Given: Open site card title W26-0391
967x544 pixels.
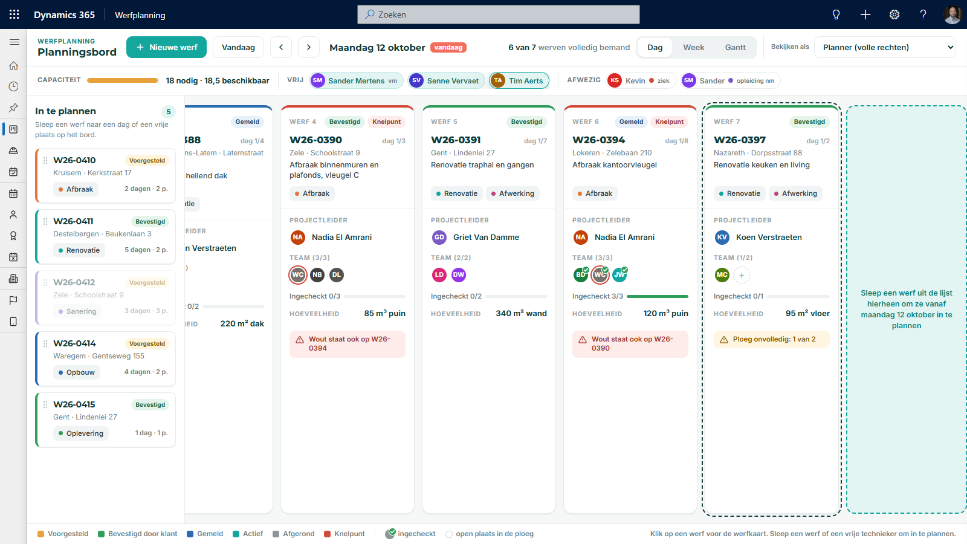Looking at the screenshot, I should [x=456, y=140].
